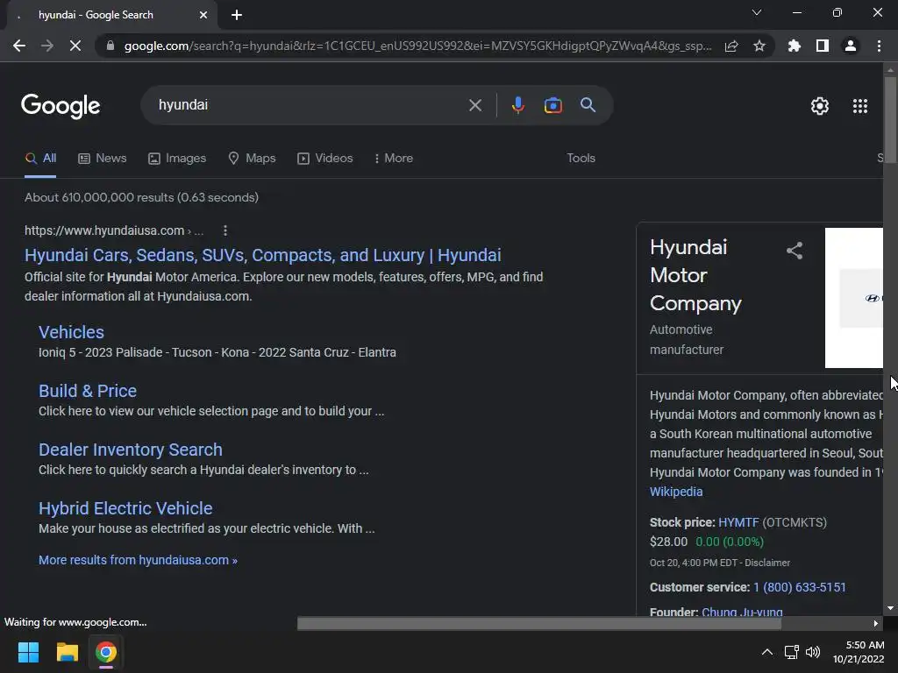Stop loading the page
Image resolution: width=898 pixels, height=673 pixels.
pyautogui.click(x=75, y=46)
